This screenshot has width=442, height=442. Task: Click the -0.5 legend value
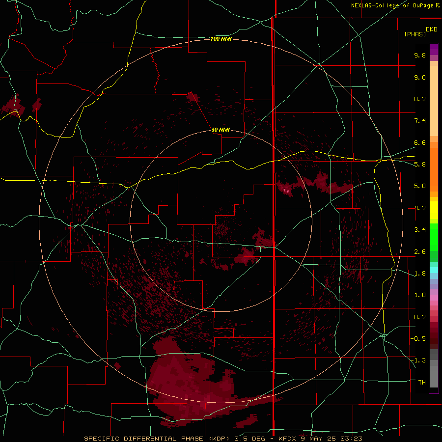click(x=418, y=338)
